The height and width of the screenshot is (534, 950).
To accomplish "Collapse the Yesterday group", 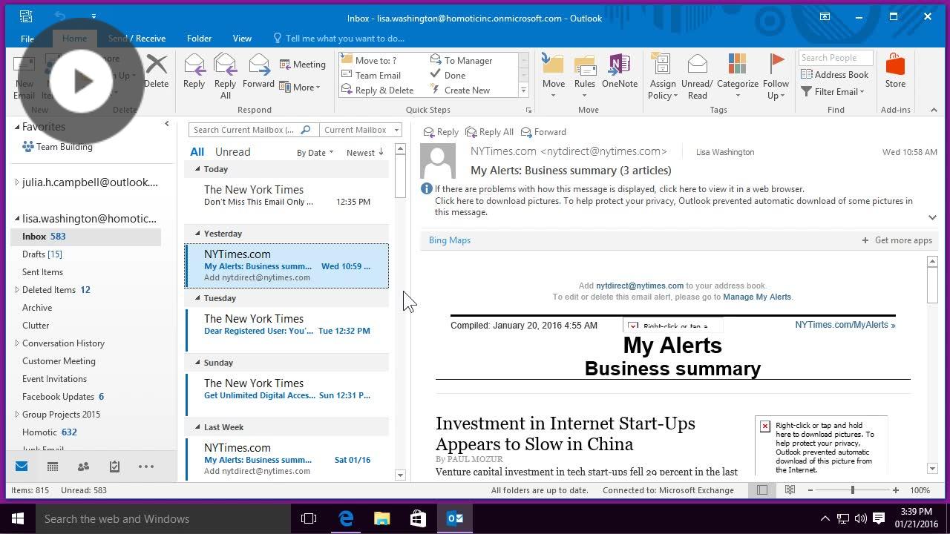I will click(198, 234).
